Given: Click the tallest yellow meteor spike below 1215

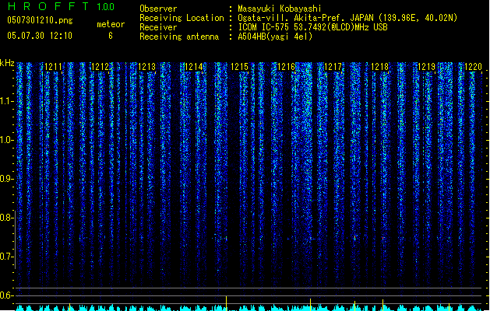Looking at the screenshot, I should click(226, 303).
